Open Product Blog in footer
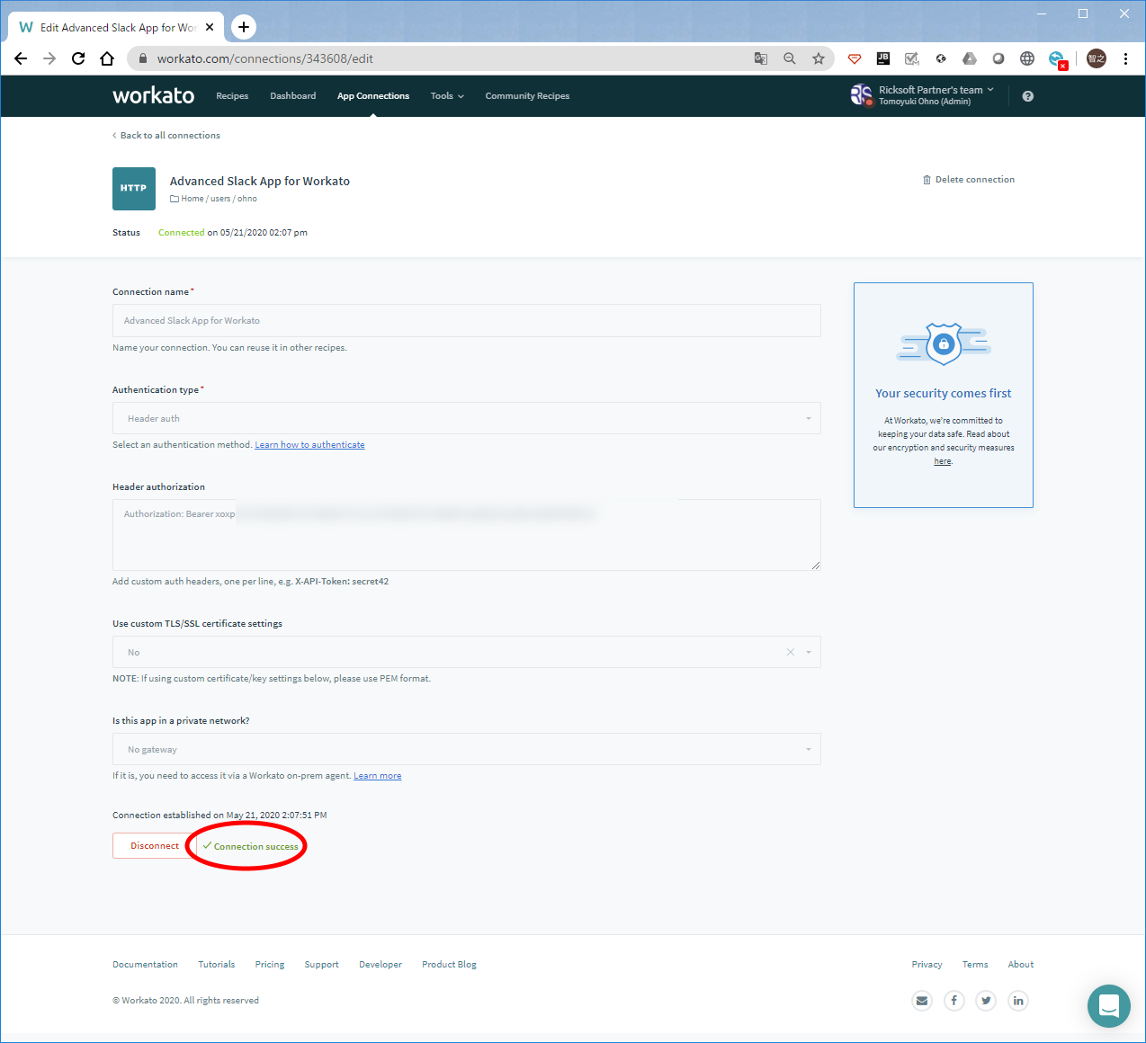This screenshot has width=1146, height=1043. point(449,965)
